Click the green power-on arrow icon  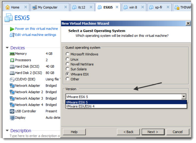[12, 29]
